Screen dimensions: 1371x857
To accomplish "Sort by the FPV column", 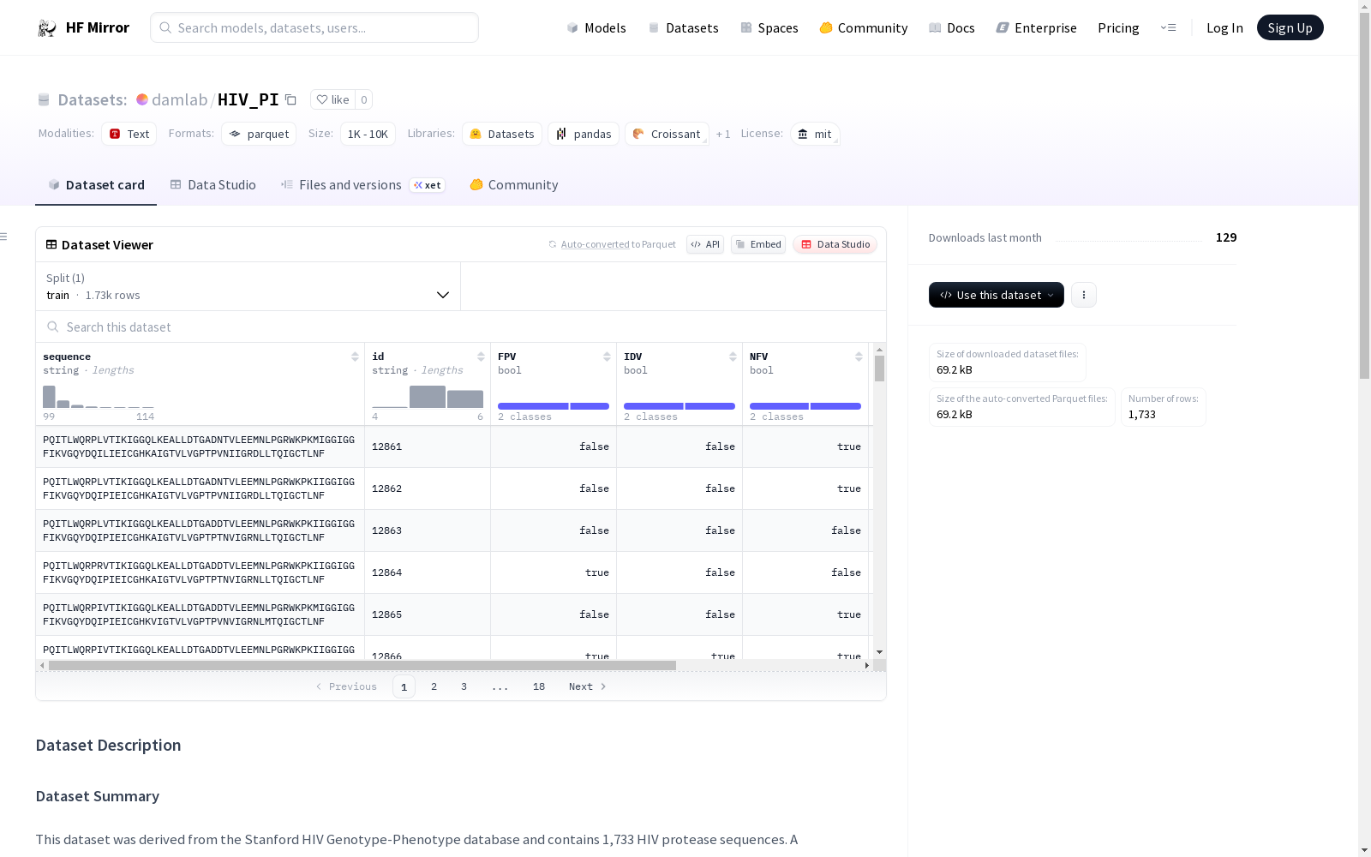I will click(607, 357).
